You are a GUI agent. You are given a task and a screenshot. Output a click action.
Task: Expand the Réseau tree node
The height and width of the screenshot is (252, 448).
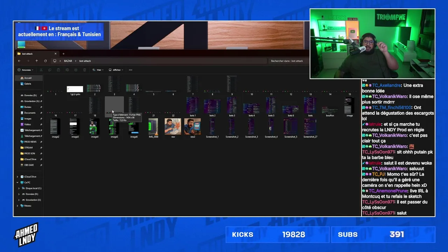pyautogui.click(x=17, y=206)
